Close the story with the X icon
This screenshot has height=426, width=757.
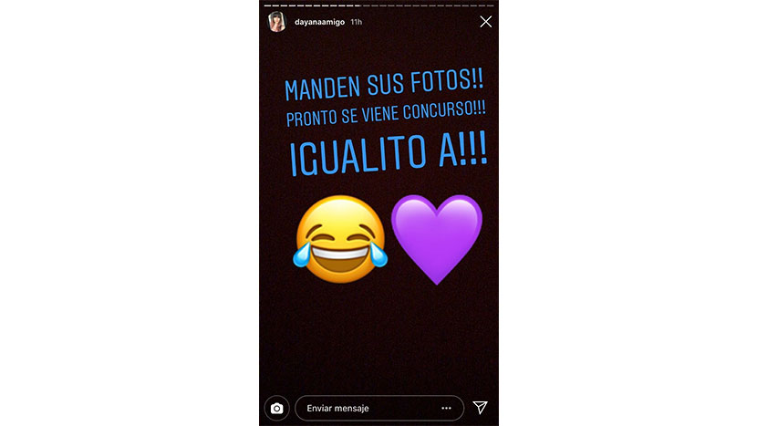486,22
